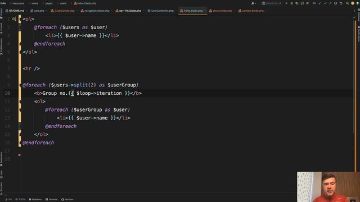Open the Pull Requests side panel
The width and height of the screenshot is (360, 202).
(x=1, y=47)
